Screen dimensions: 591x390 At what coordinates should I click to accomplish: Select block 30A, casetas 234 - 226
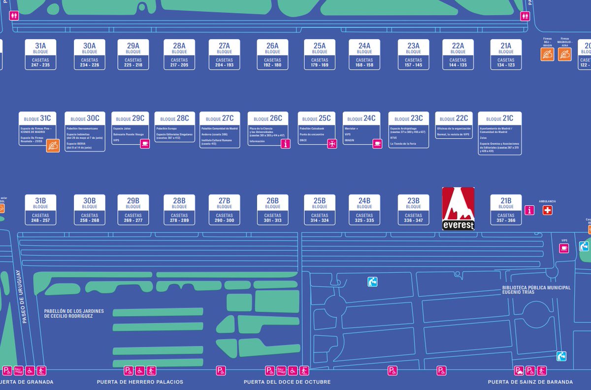[90, 55]
